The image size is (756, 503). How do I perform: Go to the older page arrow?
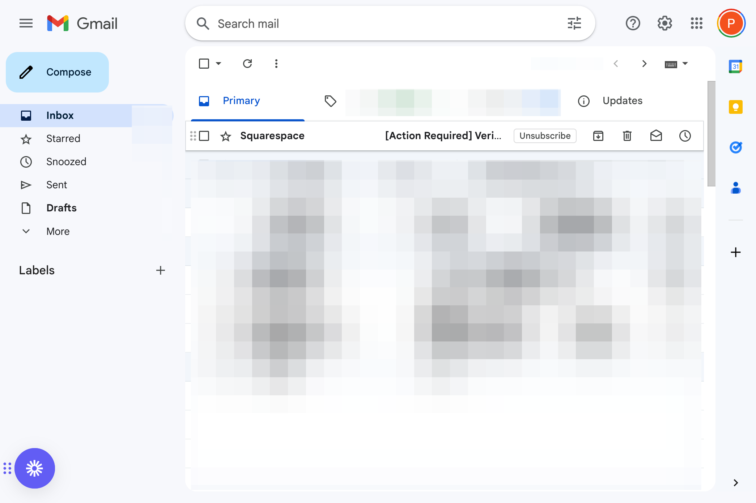pos(644,64)
